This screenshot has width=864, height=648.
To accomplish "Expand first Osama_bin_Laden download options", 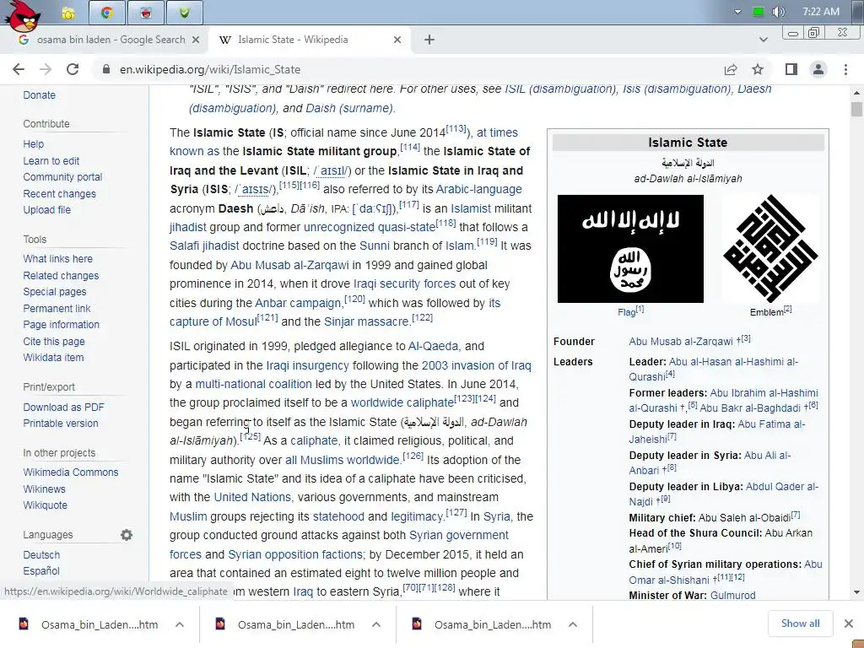I will point(180,624).
